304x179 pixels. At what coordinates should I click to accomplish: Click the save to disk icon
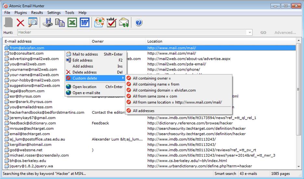[48, 22]
